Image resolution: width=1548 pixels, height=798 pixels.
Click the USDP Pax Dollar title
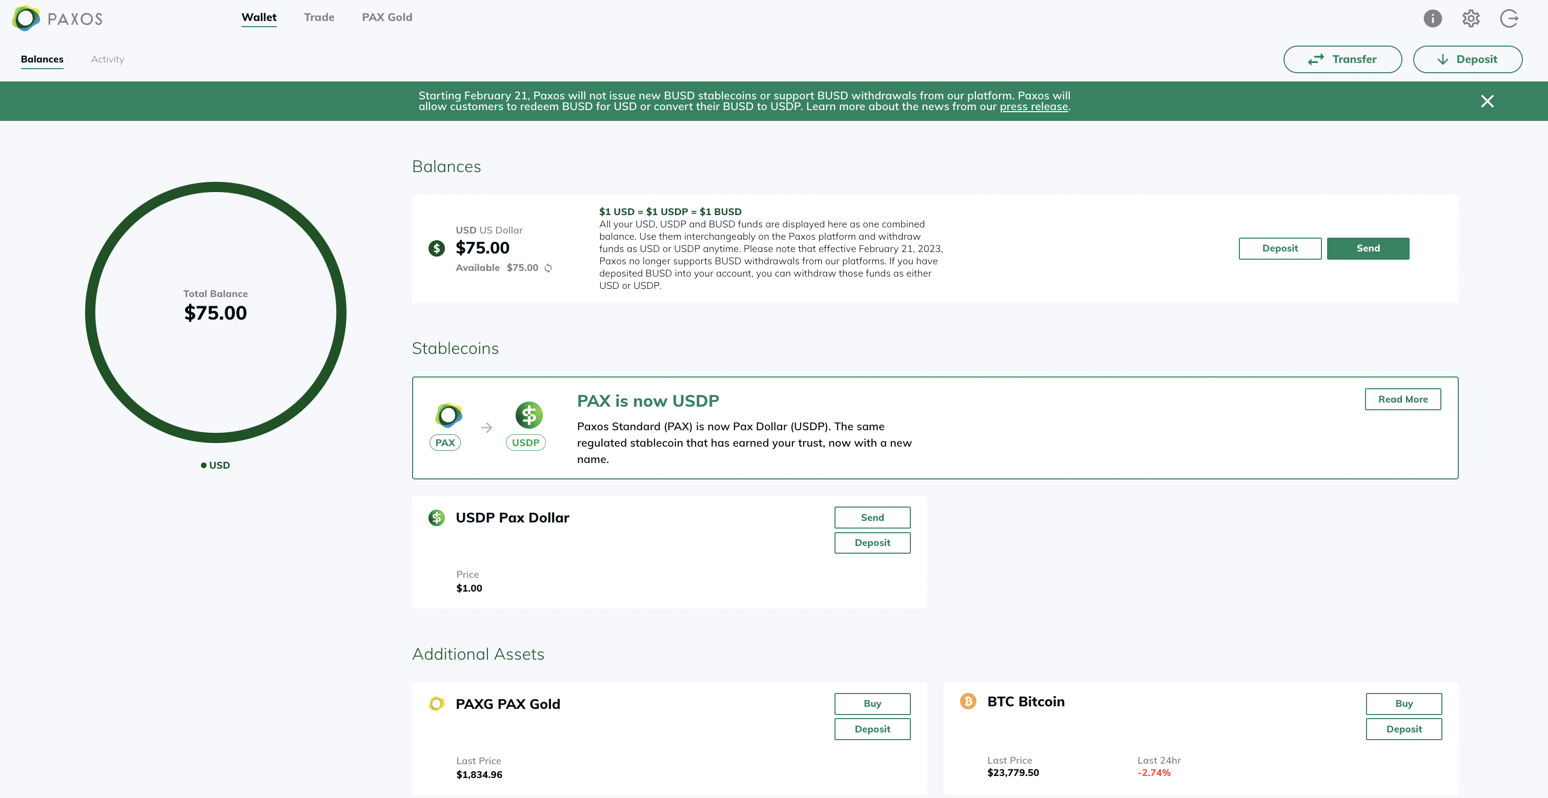pos(512,518)
